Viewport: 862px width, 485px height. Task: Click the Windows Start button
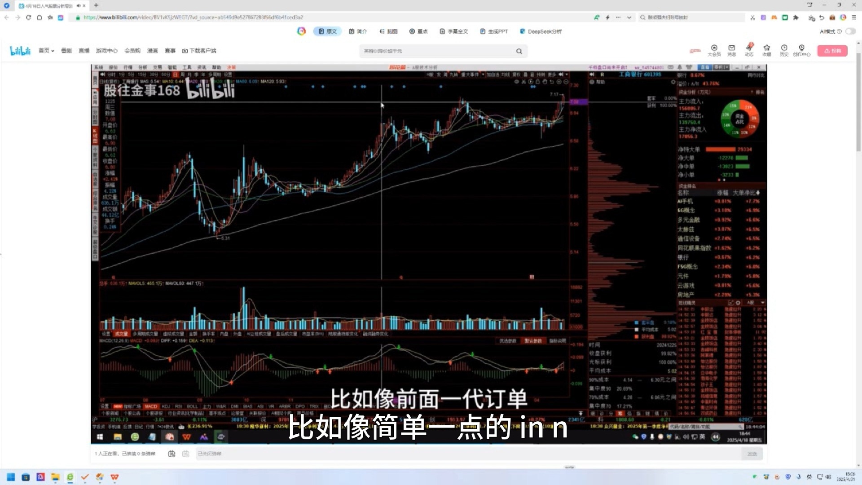click(x=11, y=477)
